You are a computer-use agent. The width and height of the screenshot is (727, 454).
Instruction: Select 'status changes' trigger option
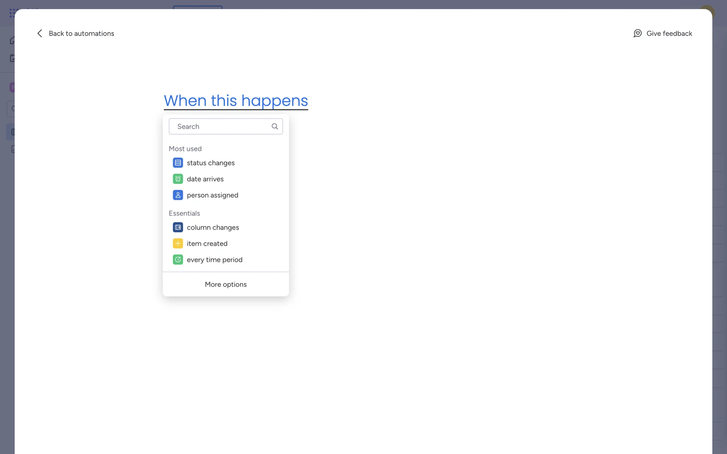pos(211,163)
